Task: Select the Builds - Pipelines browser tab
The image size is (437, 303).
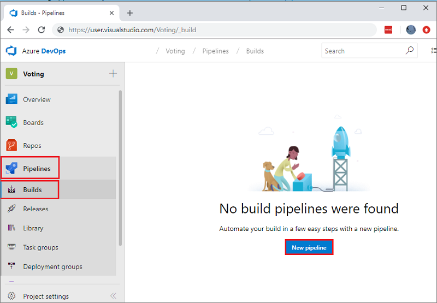Action: point(61,13)
